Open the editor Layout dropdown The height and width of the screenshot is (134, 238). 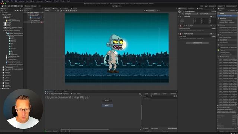[x=232, y=6]
